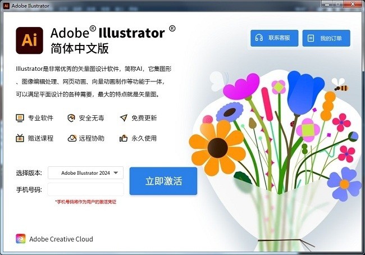Click the 永久使用 thumbs-up icon
365x255 pixels.
tap(124, 138)
